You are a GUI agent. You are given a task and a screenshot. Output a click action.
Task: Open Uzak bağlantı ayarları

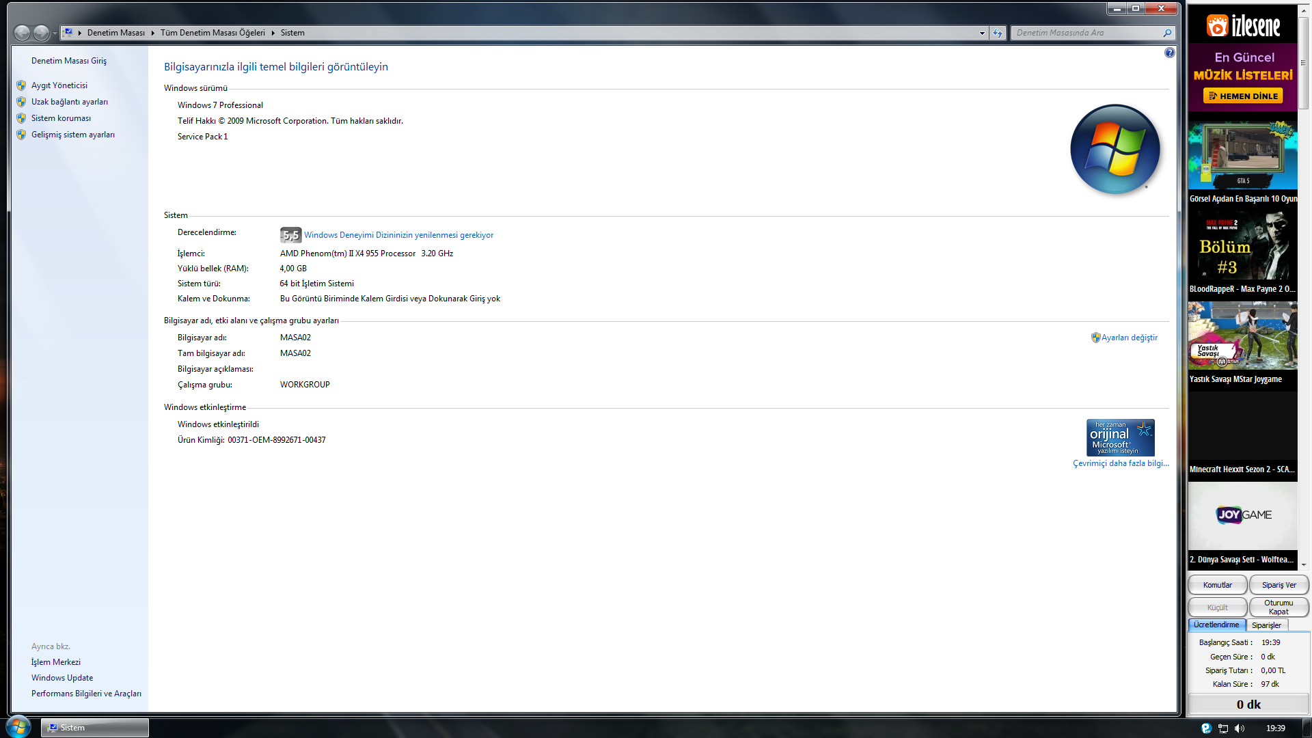point(70,102)
